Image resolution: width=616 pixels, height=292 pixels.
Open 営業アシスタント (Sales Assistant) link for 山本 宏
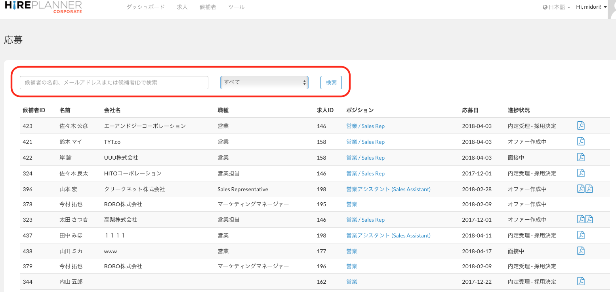(x=388, y=189)
